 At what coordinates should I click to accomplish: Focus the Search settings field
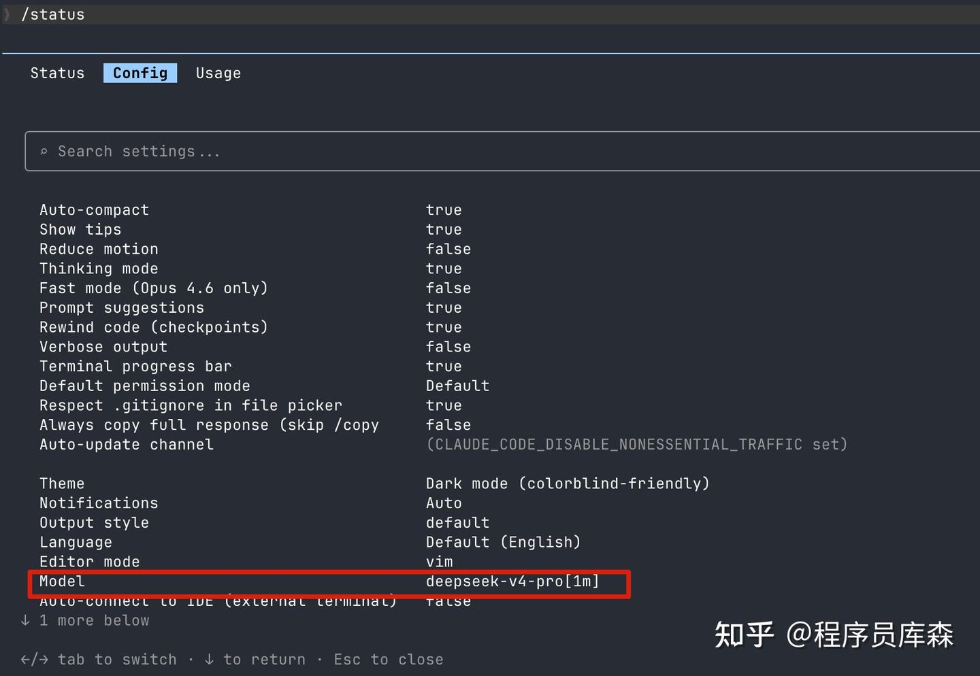pos(502,151)
